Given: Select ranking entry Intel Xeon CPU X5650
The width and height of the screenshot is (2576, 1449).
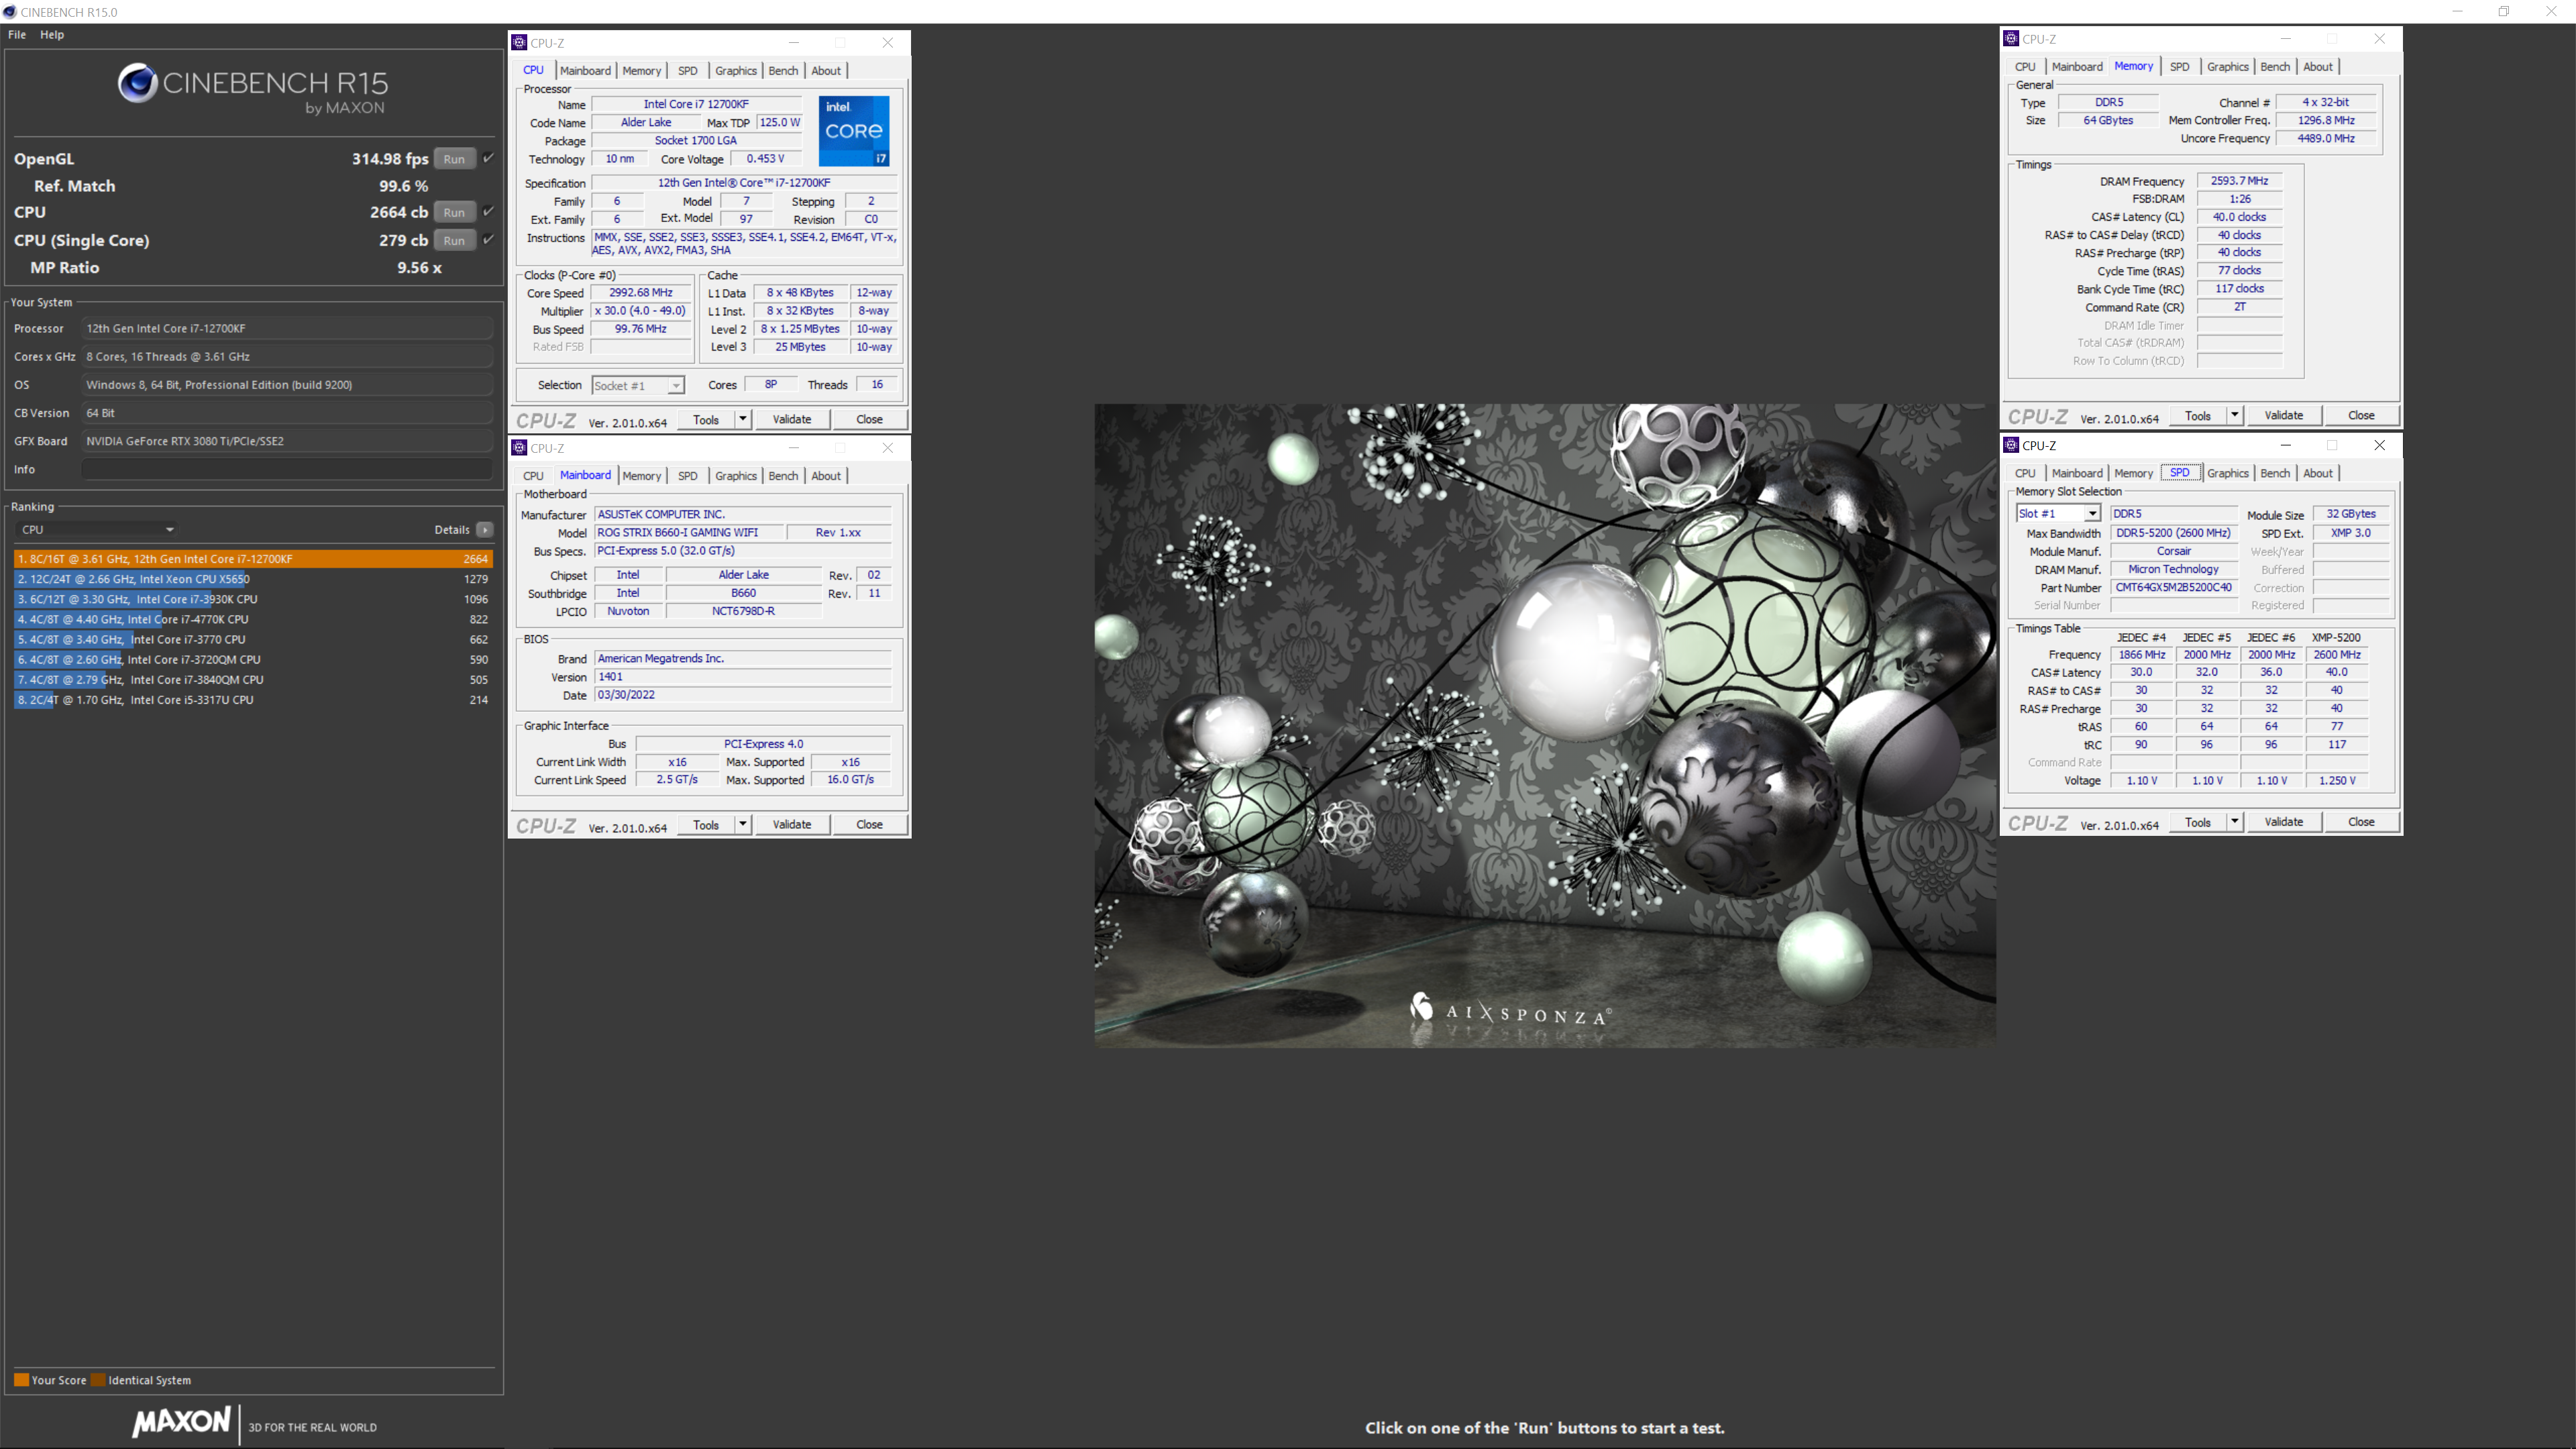Looking at the screenshot, I should tap(253, 579).
